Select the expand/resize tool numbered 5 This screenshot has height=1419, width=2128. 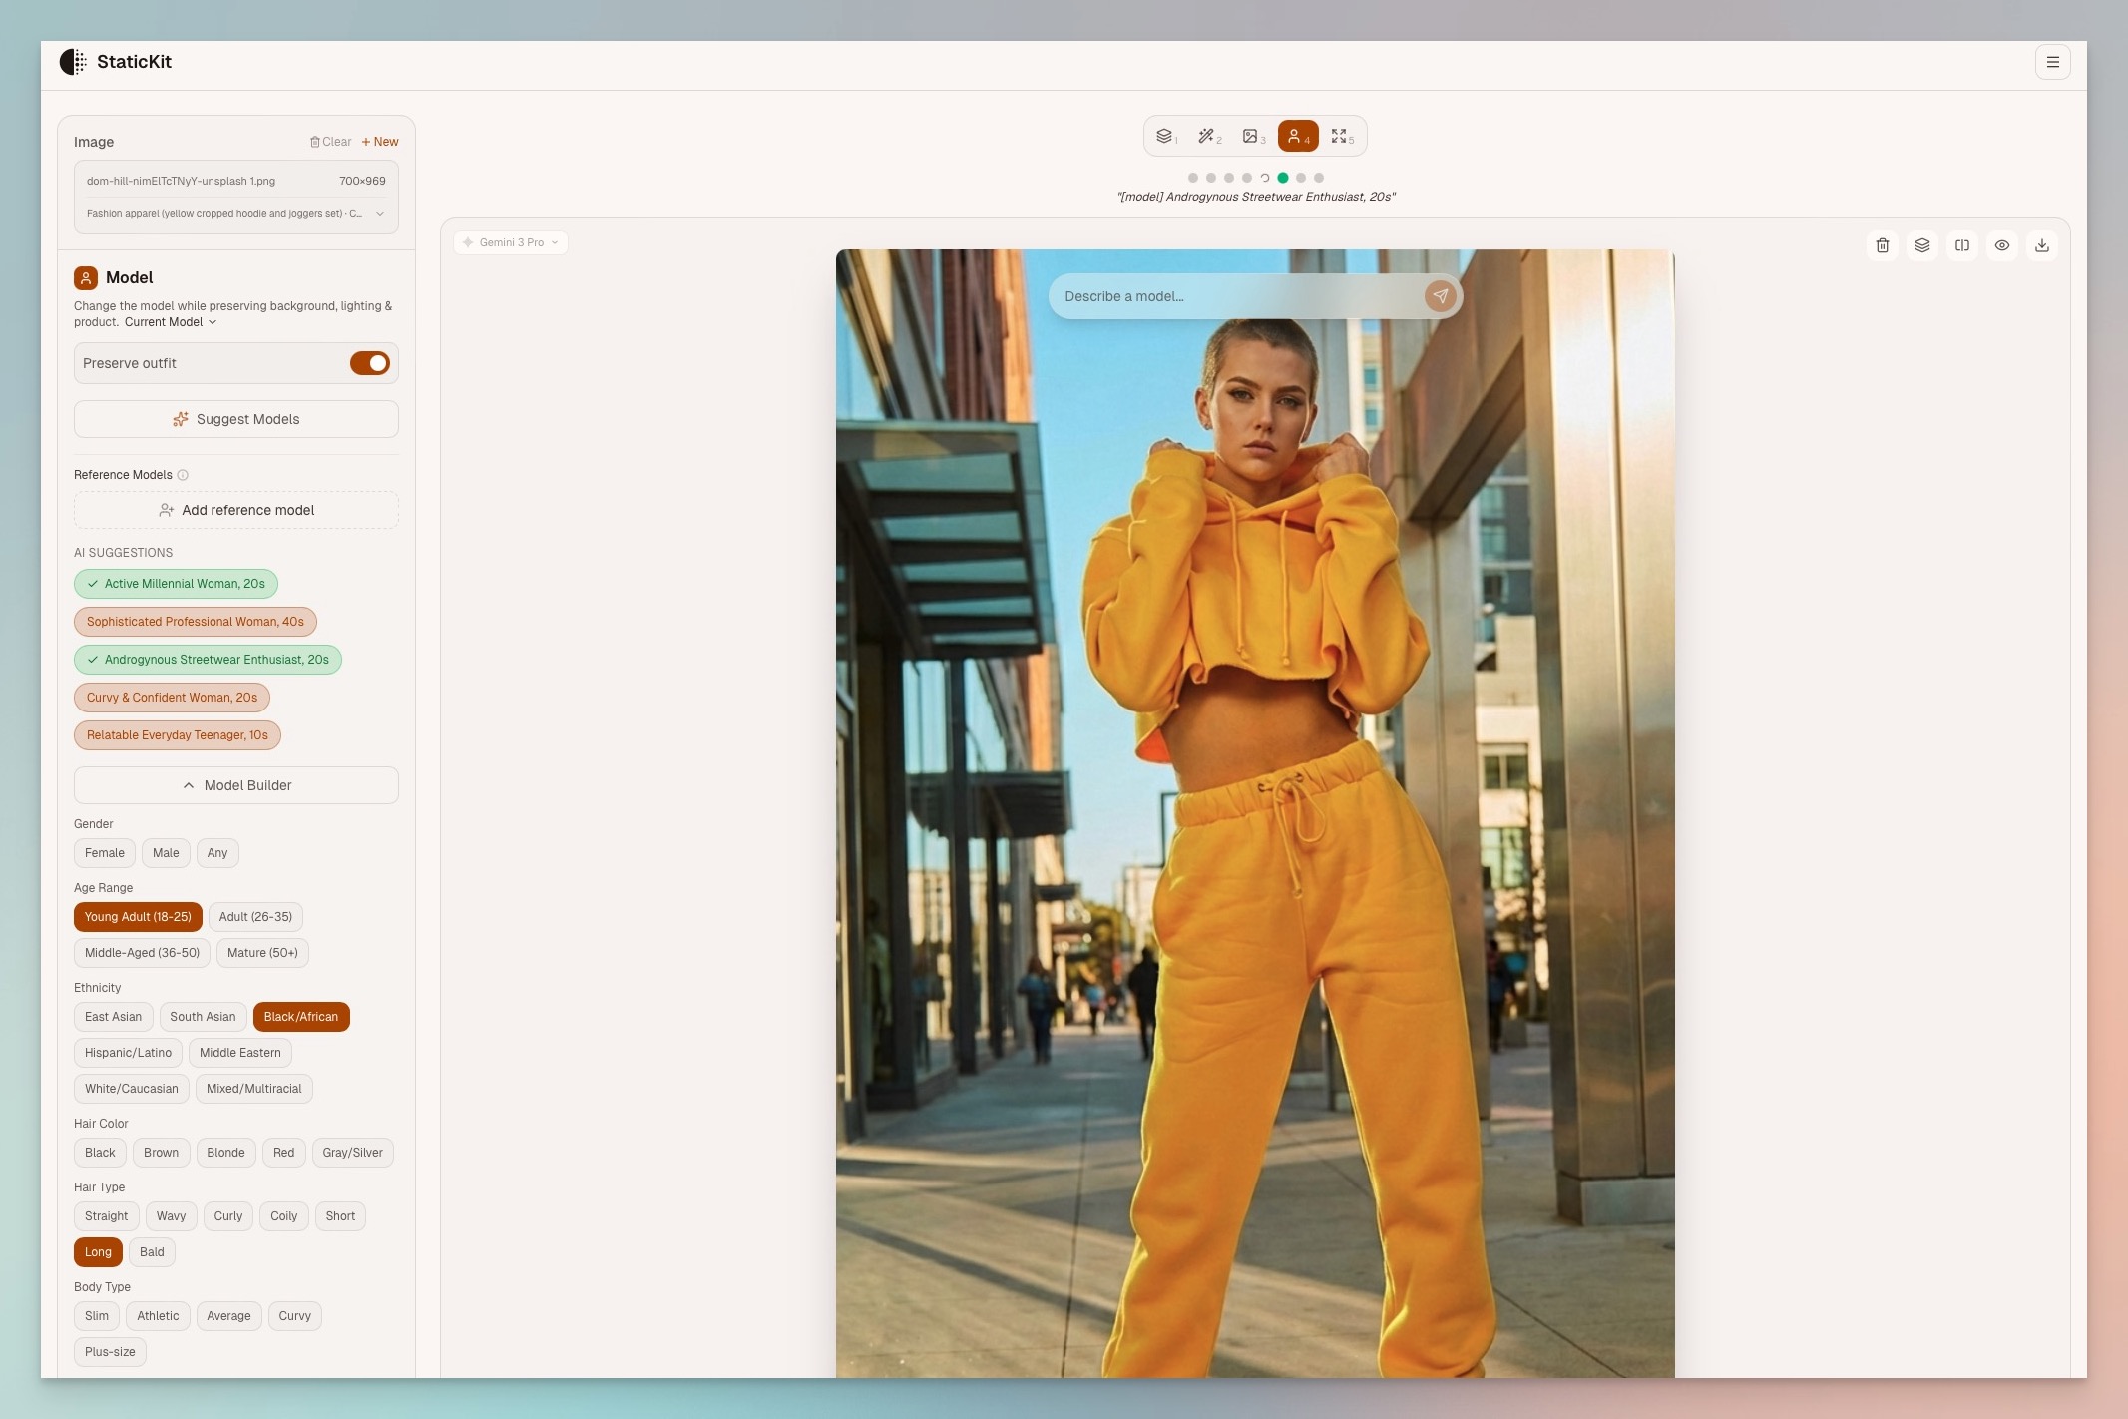(x=1341, y=137)
